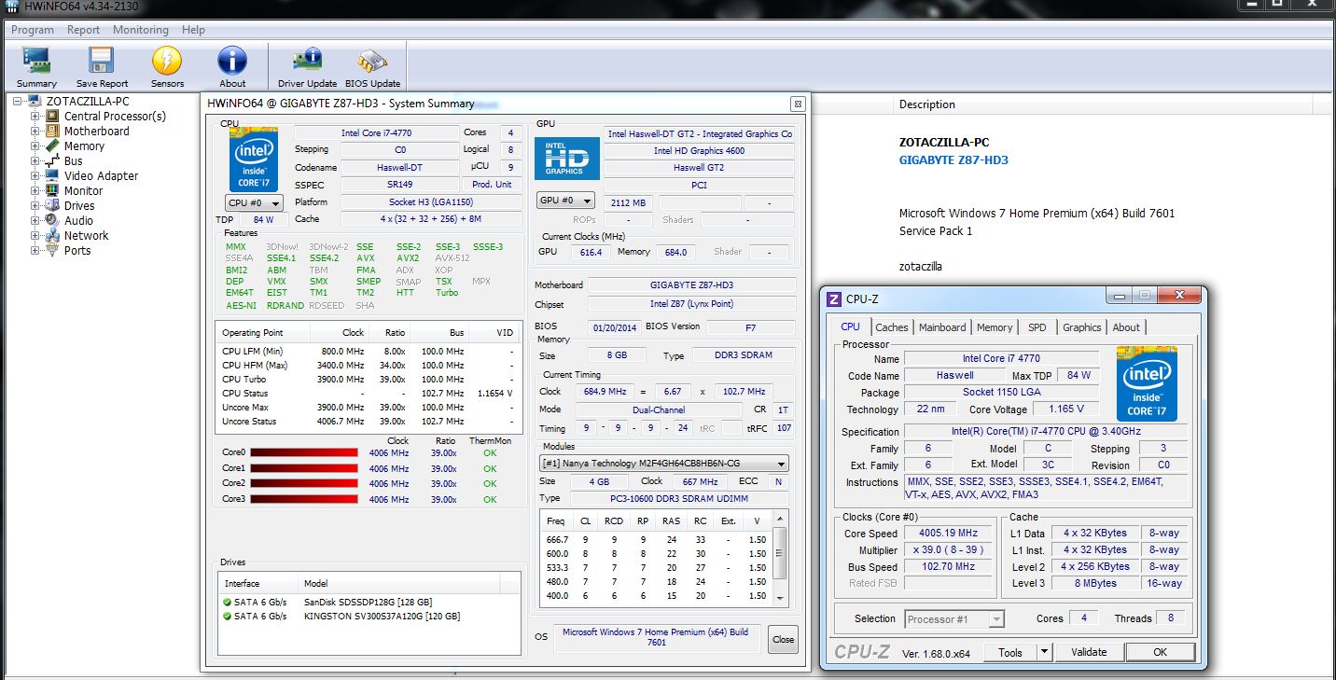Click the Save Report floppy icon
1336x680 pixels.
coord(102,67)
